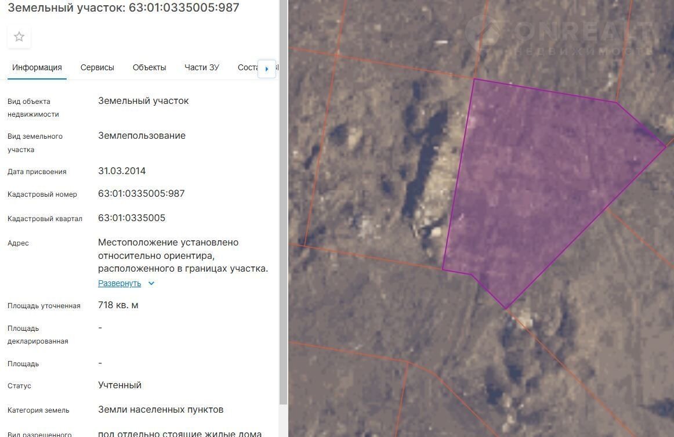Click the status value Учтенный
Image resolution: width=674 pixels, height=437 pixels.
click(119, 385)
